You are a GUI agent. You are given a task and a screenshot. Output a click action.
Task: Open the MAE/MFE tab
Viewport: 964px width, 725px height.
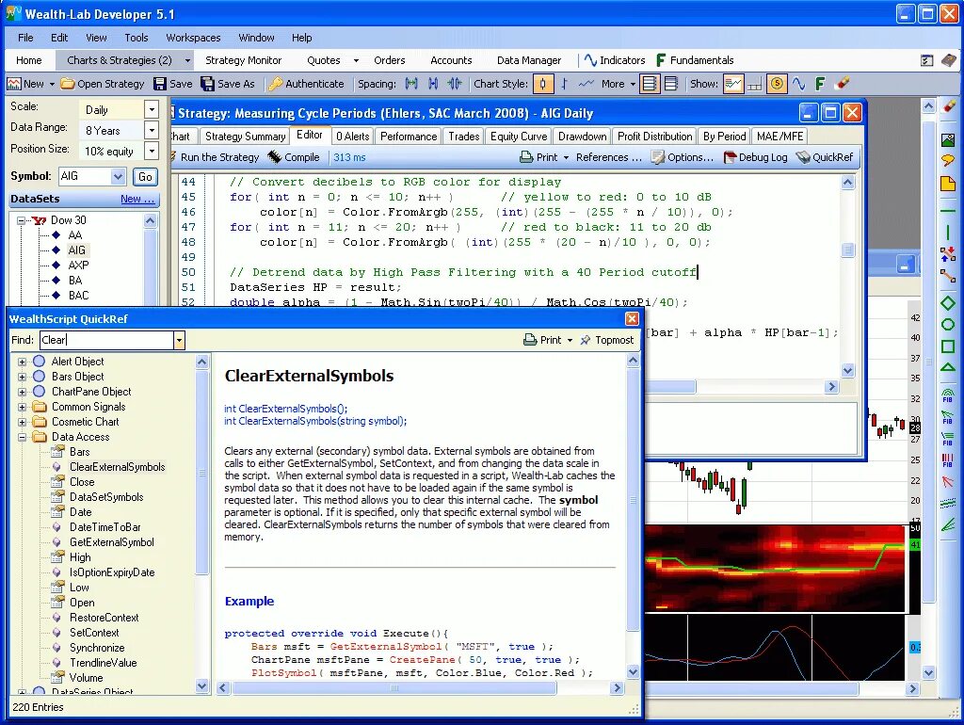(x=779, y=136)
